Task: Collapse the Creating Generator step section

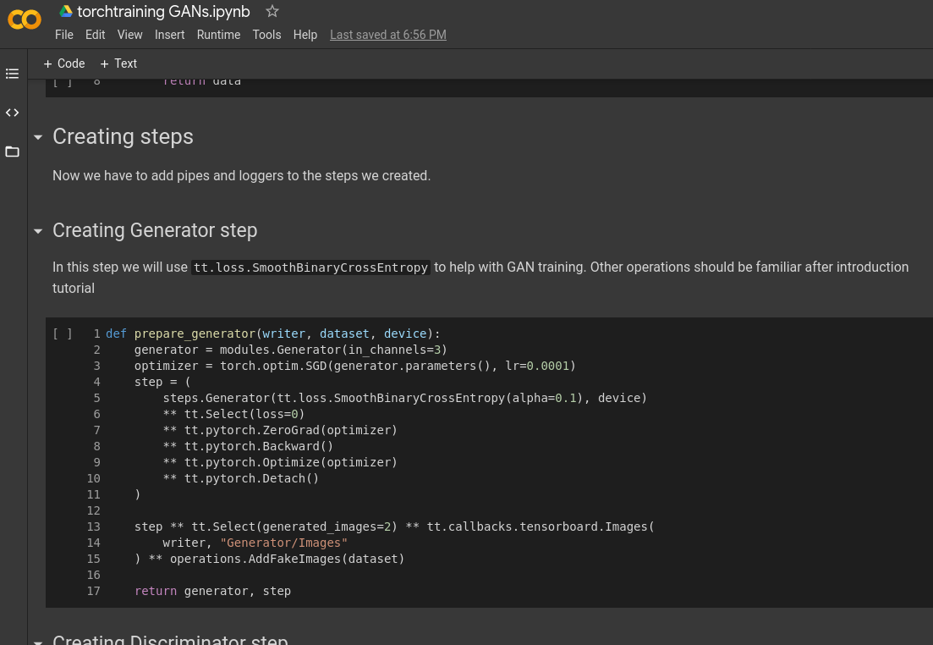Action: coord(38,231)
